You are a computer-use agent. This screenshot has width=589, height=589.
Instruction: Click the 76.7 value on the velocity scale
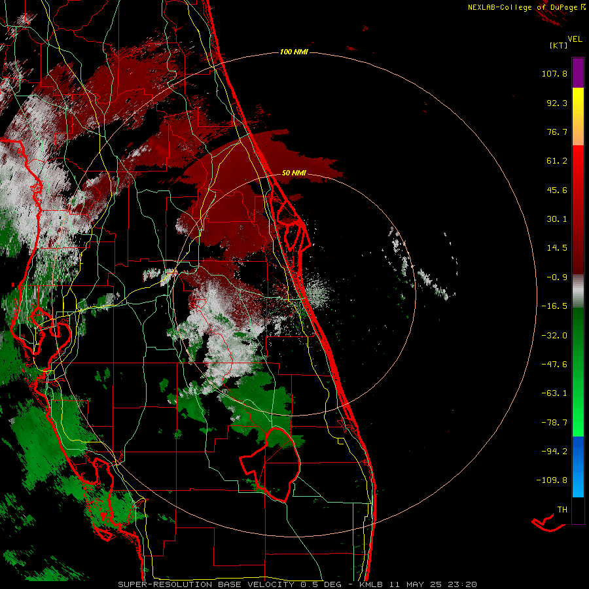coord(557,132)
